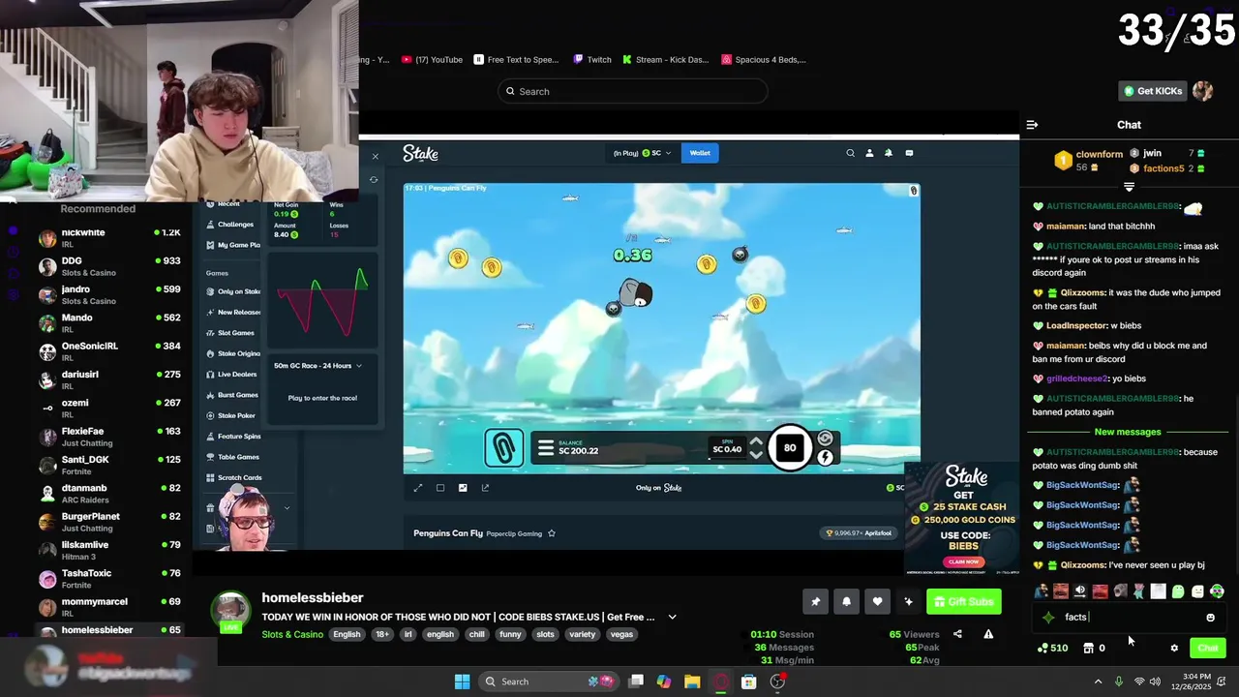Open BurgerPlanet recommended channel
The height and width of the screenshot is (697, 1239).
[109, 522]
